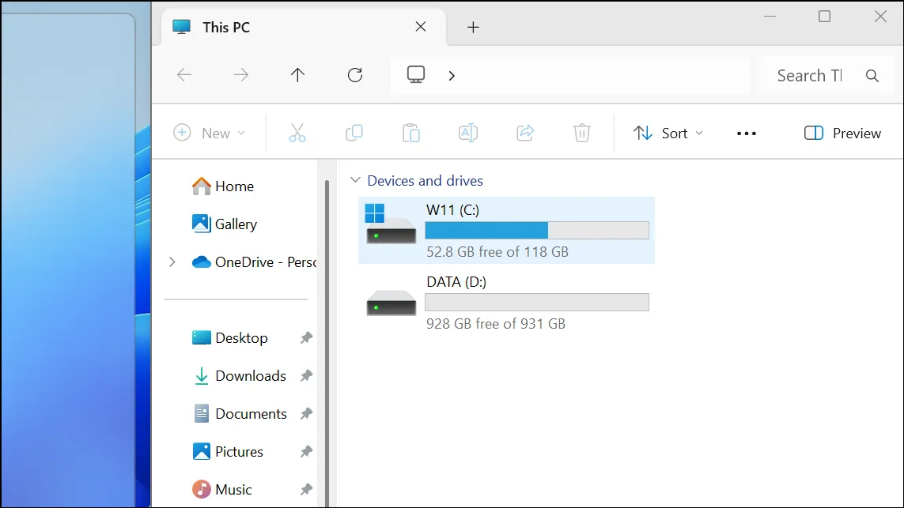Click the 928 GB free of 931 GB text

tap(496, 324)
